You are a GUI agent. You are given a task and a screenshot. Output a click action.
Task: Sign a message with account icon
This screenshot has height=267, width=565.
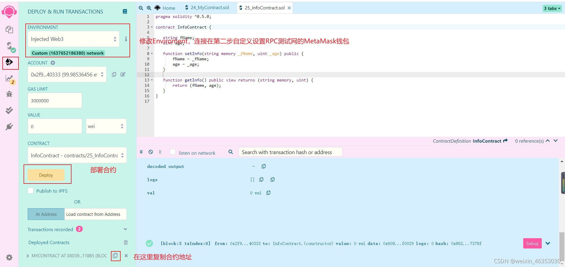[123, 74]
